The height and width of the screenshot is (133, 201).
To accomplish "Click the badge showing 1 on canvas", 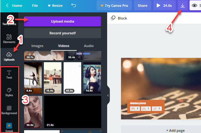I will pyautogui.click(x=146, y=109).
